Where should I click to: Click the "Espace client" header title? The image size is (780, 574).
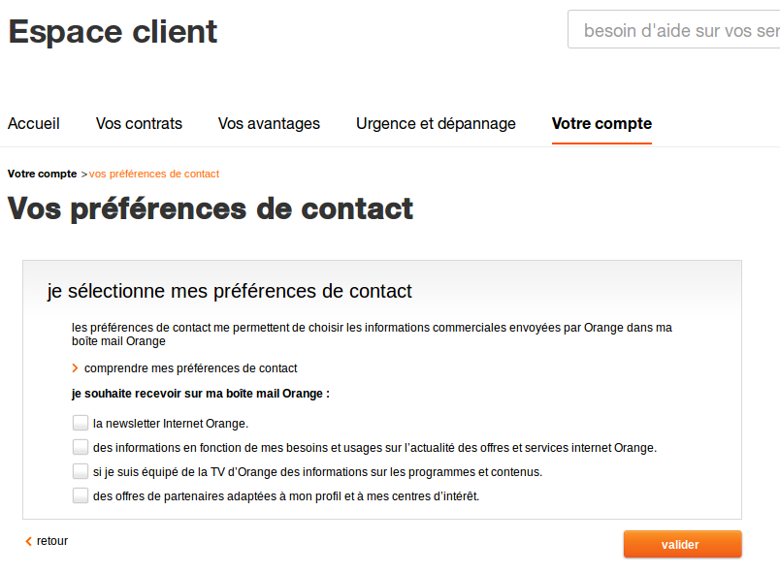point(113,32)
